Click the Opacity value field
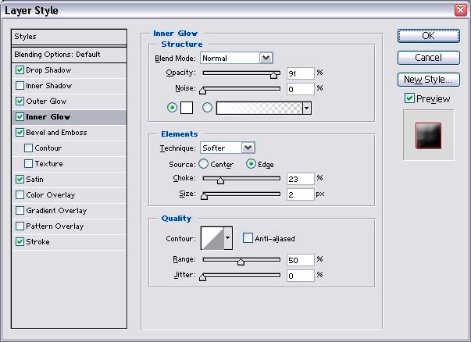The height and width of the screenshot is (342, 471). 301,73
